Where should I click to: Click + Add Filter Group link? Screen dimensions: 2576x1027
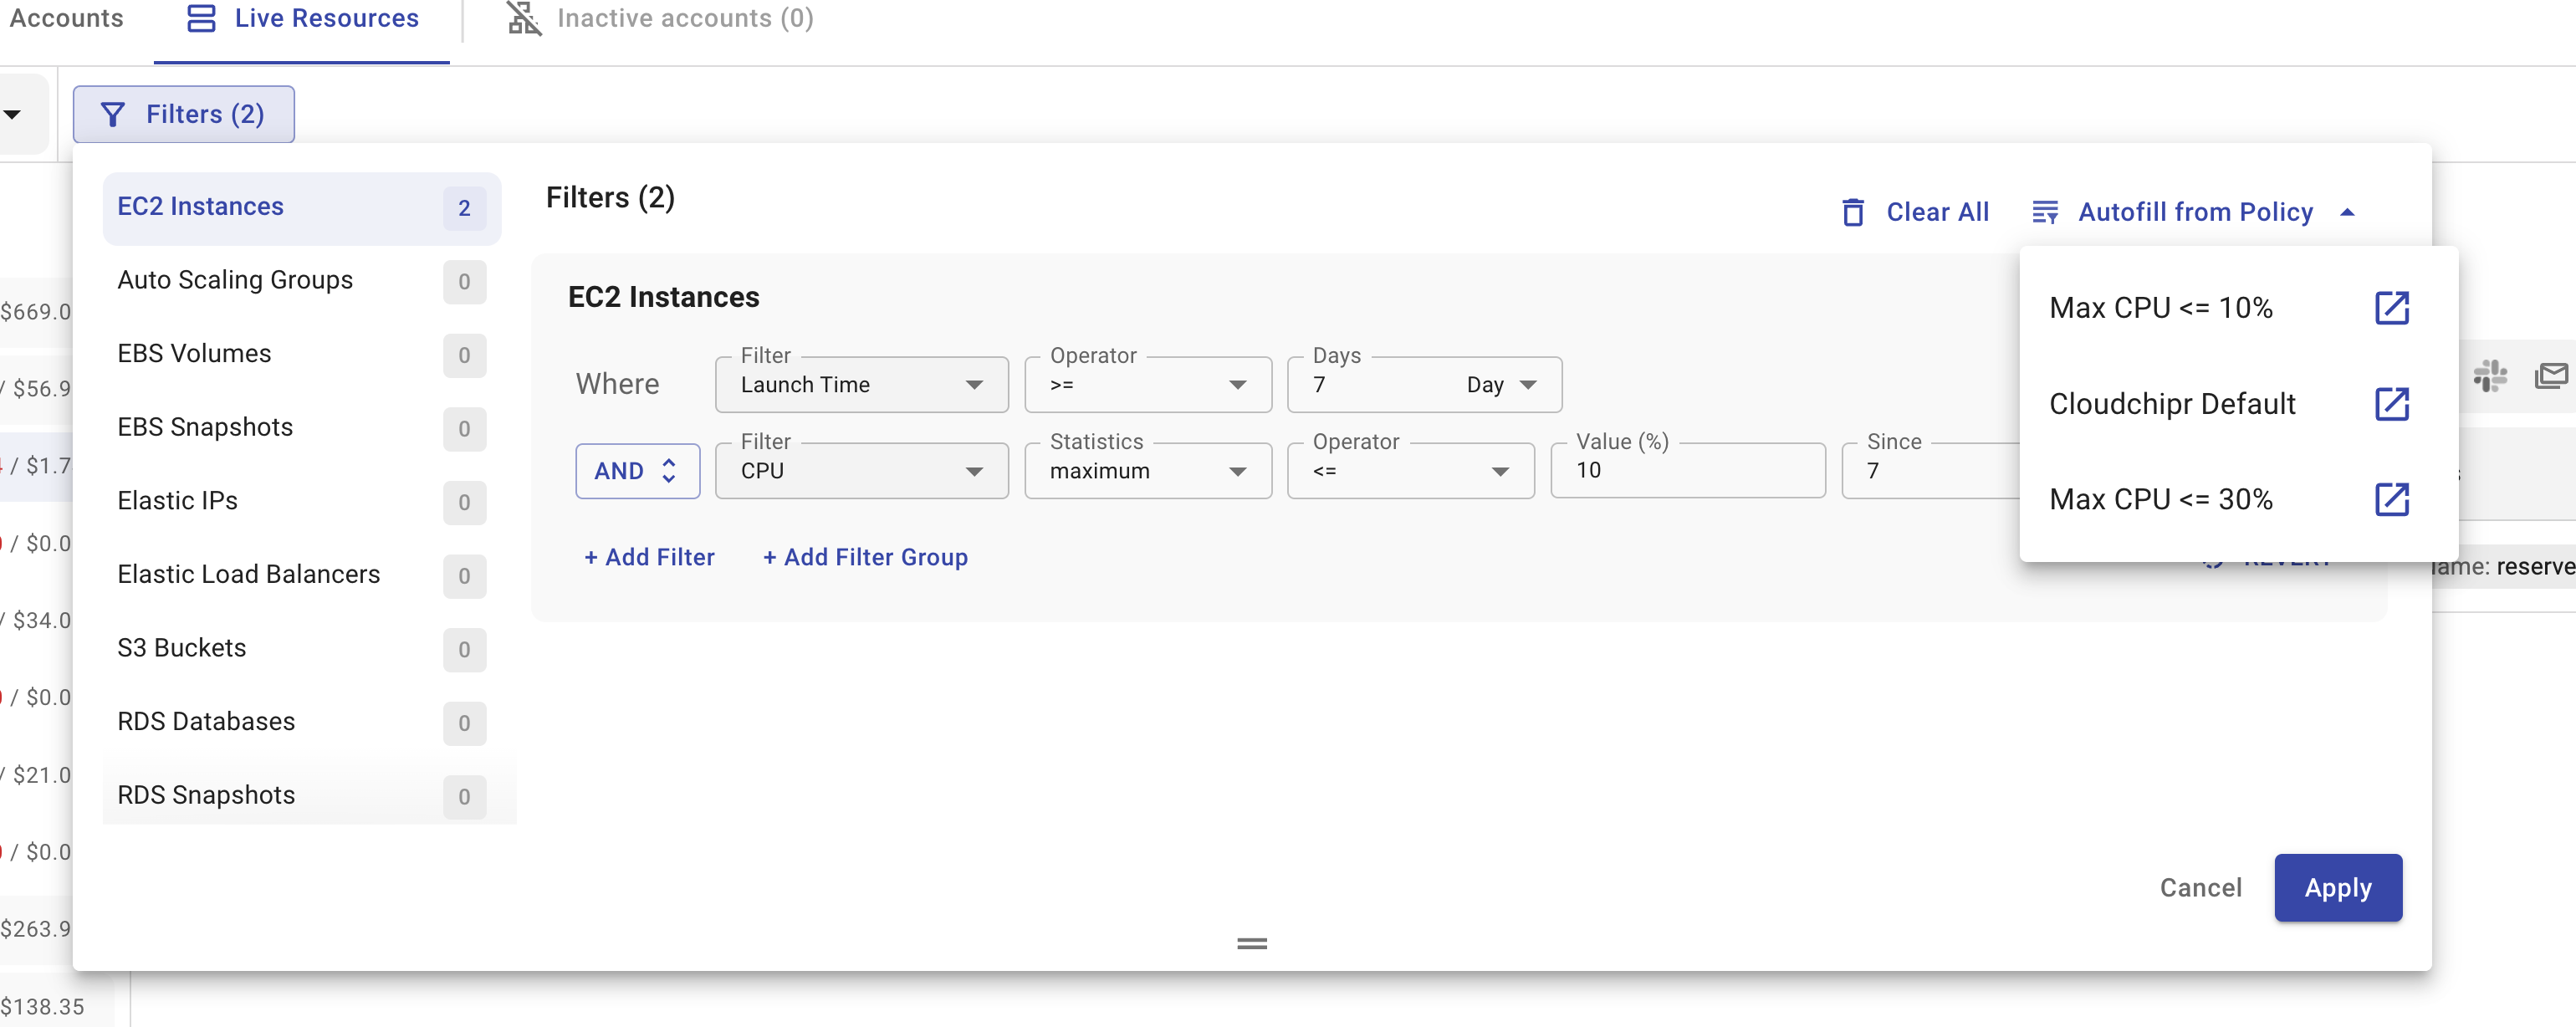(865, 557)
